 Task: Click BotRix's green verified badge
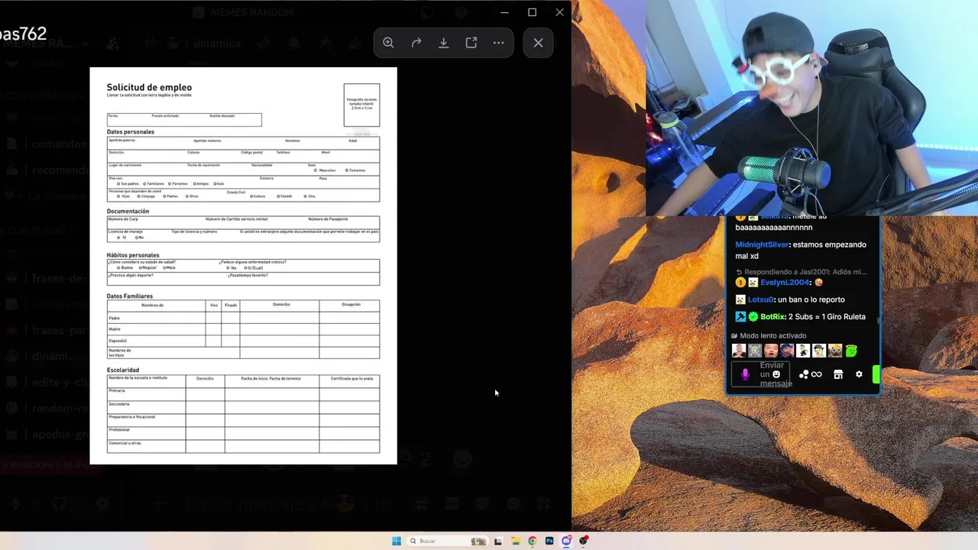point(753,316)
